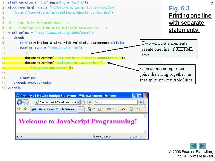Click the </html> closing tag
This screenshot has height=161, width=215.
click(14, 88)
